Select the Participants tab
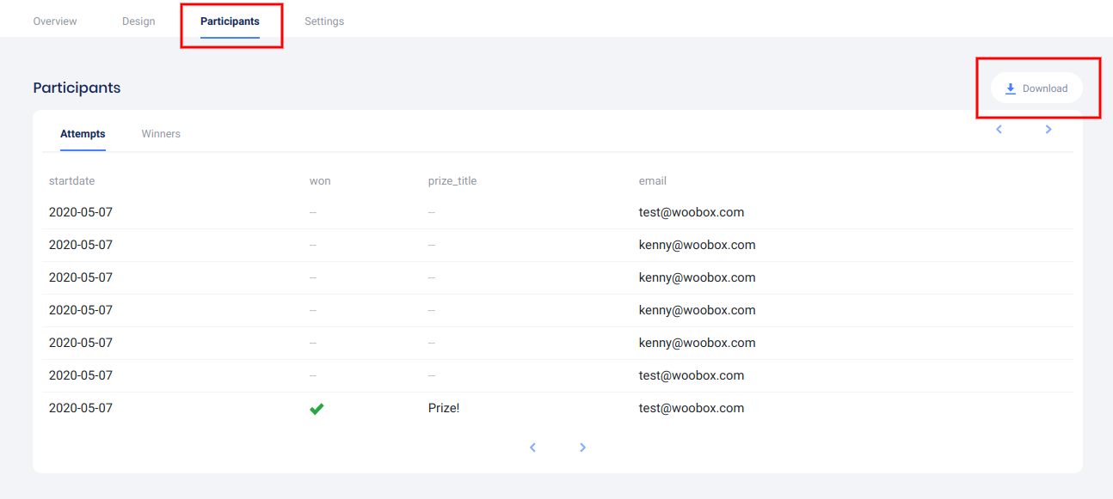The height and width of the screenshot is (499, 1113). (x=230, y=21)
